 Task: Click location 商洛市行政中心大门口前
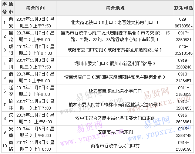pyautogui.click(x=115, y=145)
